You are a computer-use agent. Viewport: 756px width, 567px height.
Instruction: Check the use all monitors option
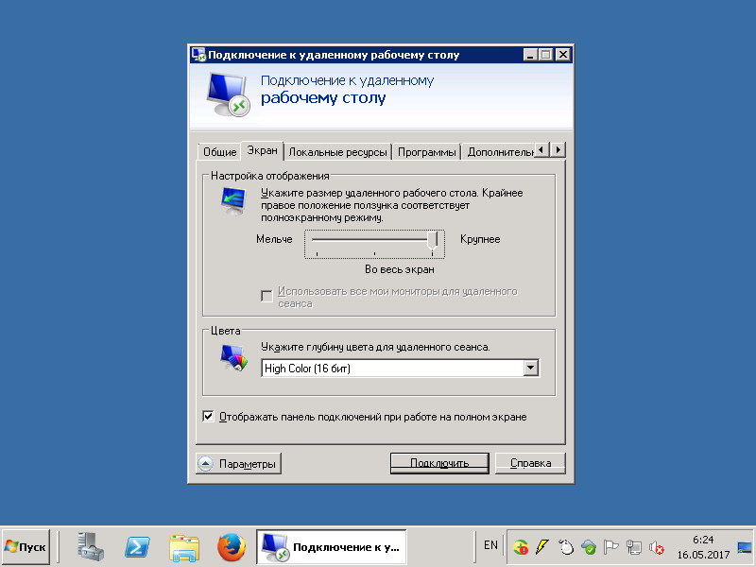(266, 296)
